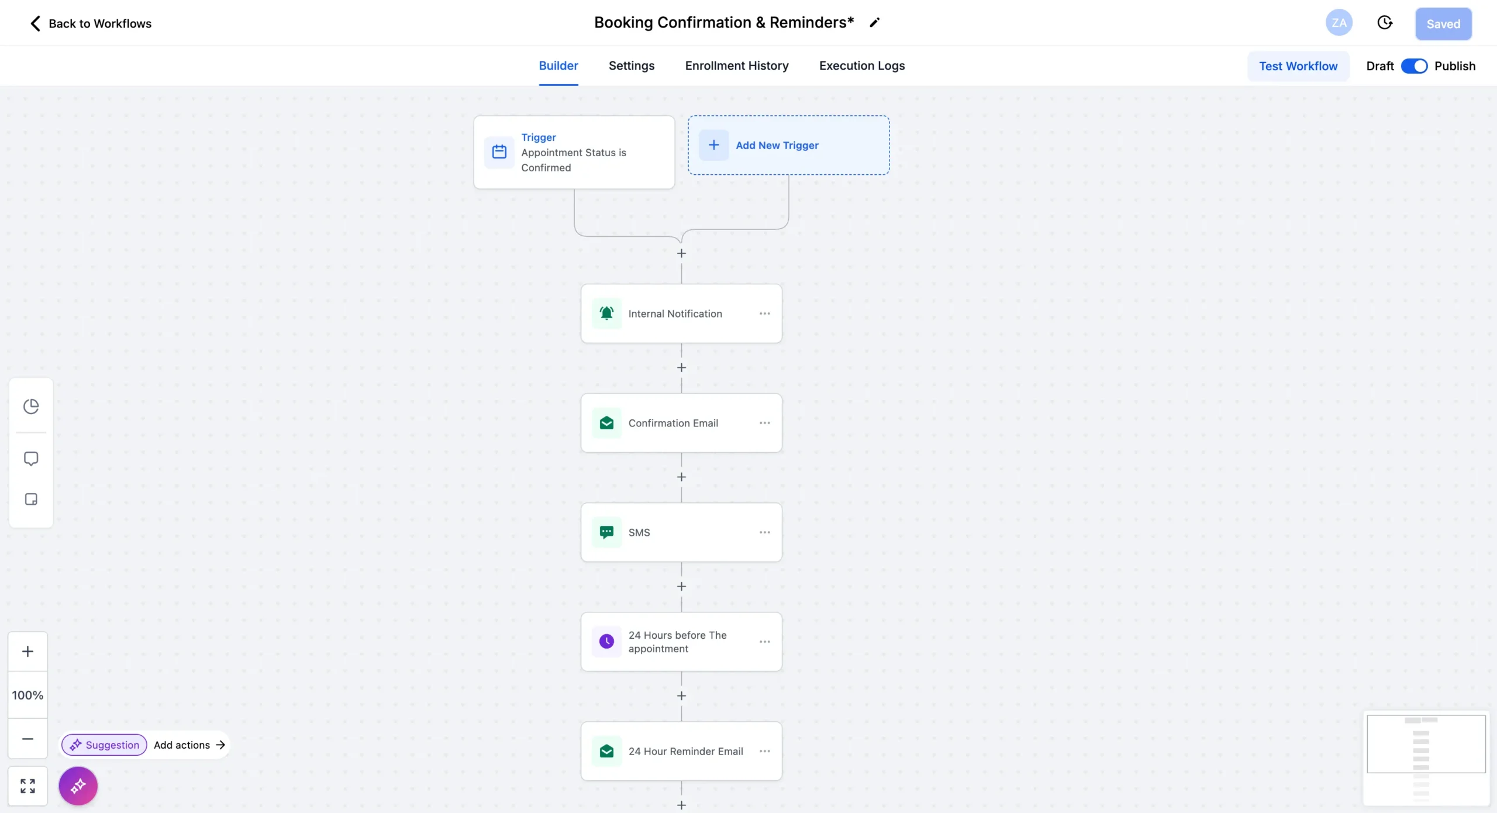
Task: Click the pencil icon to rename workflow
Action: point(874,23)
